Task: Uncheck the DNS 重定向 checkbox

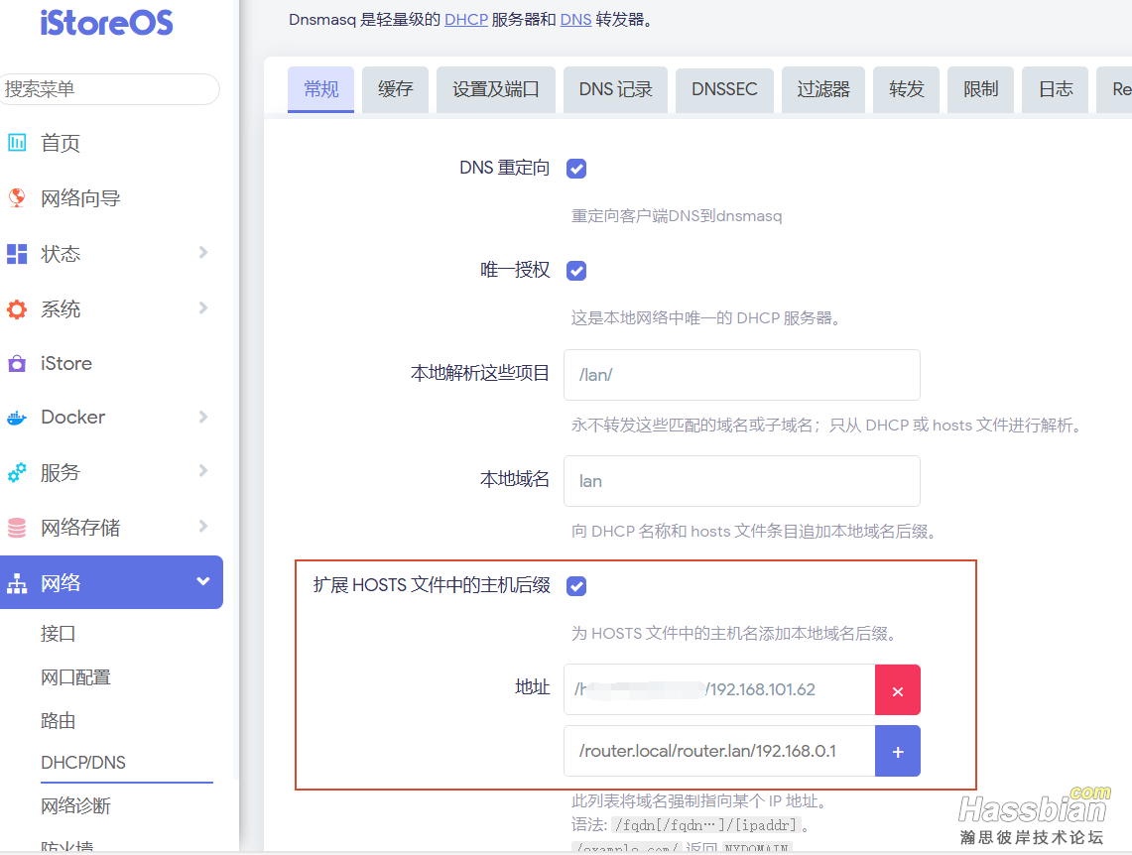Action: pos(576,168)
